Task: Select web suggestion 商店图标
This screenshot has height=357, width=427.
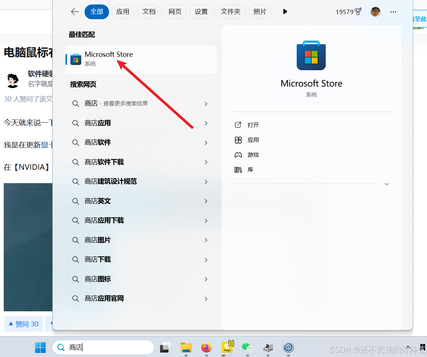Action: point(141,279)
